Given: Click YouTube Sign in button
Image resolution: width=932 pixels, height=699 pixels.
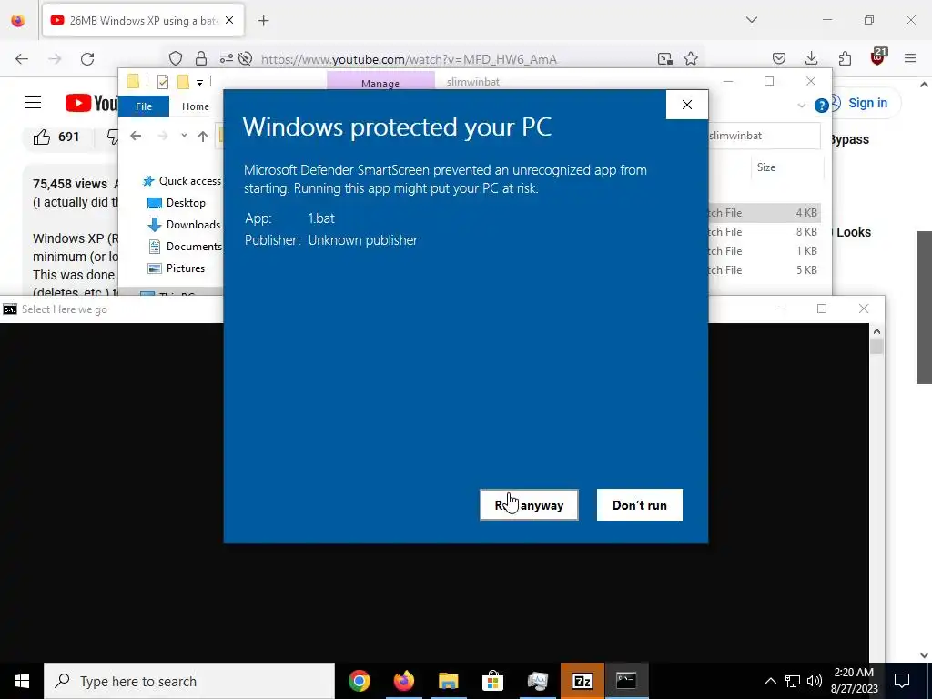Looking at the screenshot, I should coord(867,103).
